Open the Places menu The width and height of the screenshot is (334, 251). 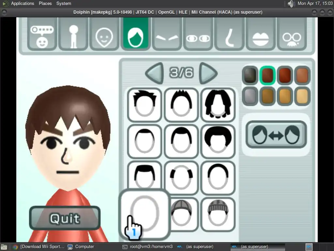(45, 3)
